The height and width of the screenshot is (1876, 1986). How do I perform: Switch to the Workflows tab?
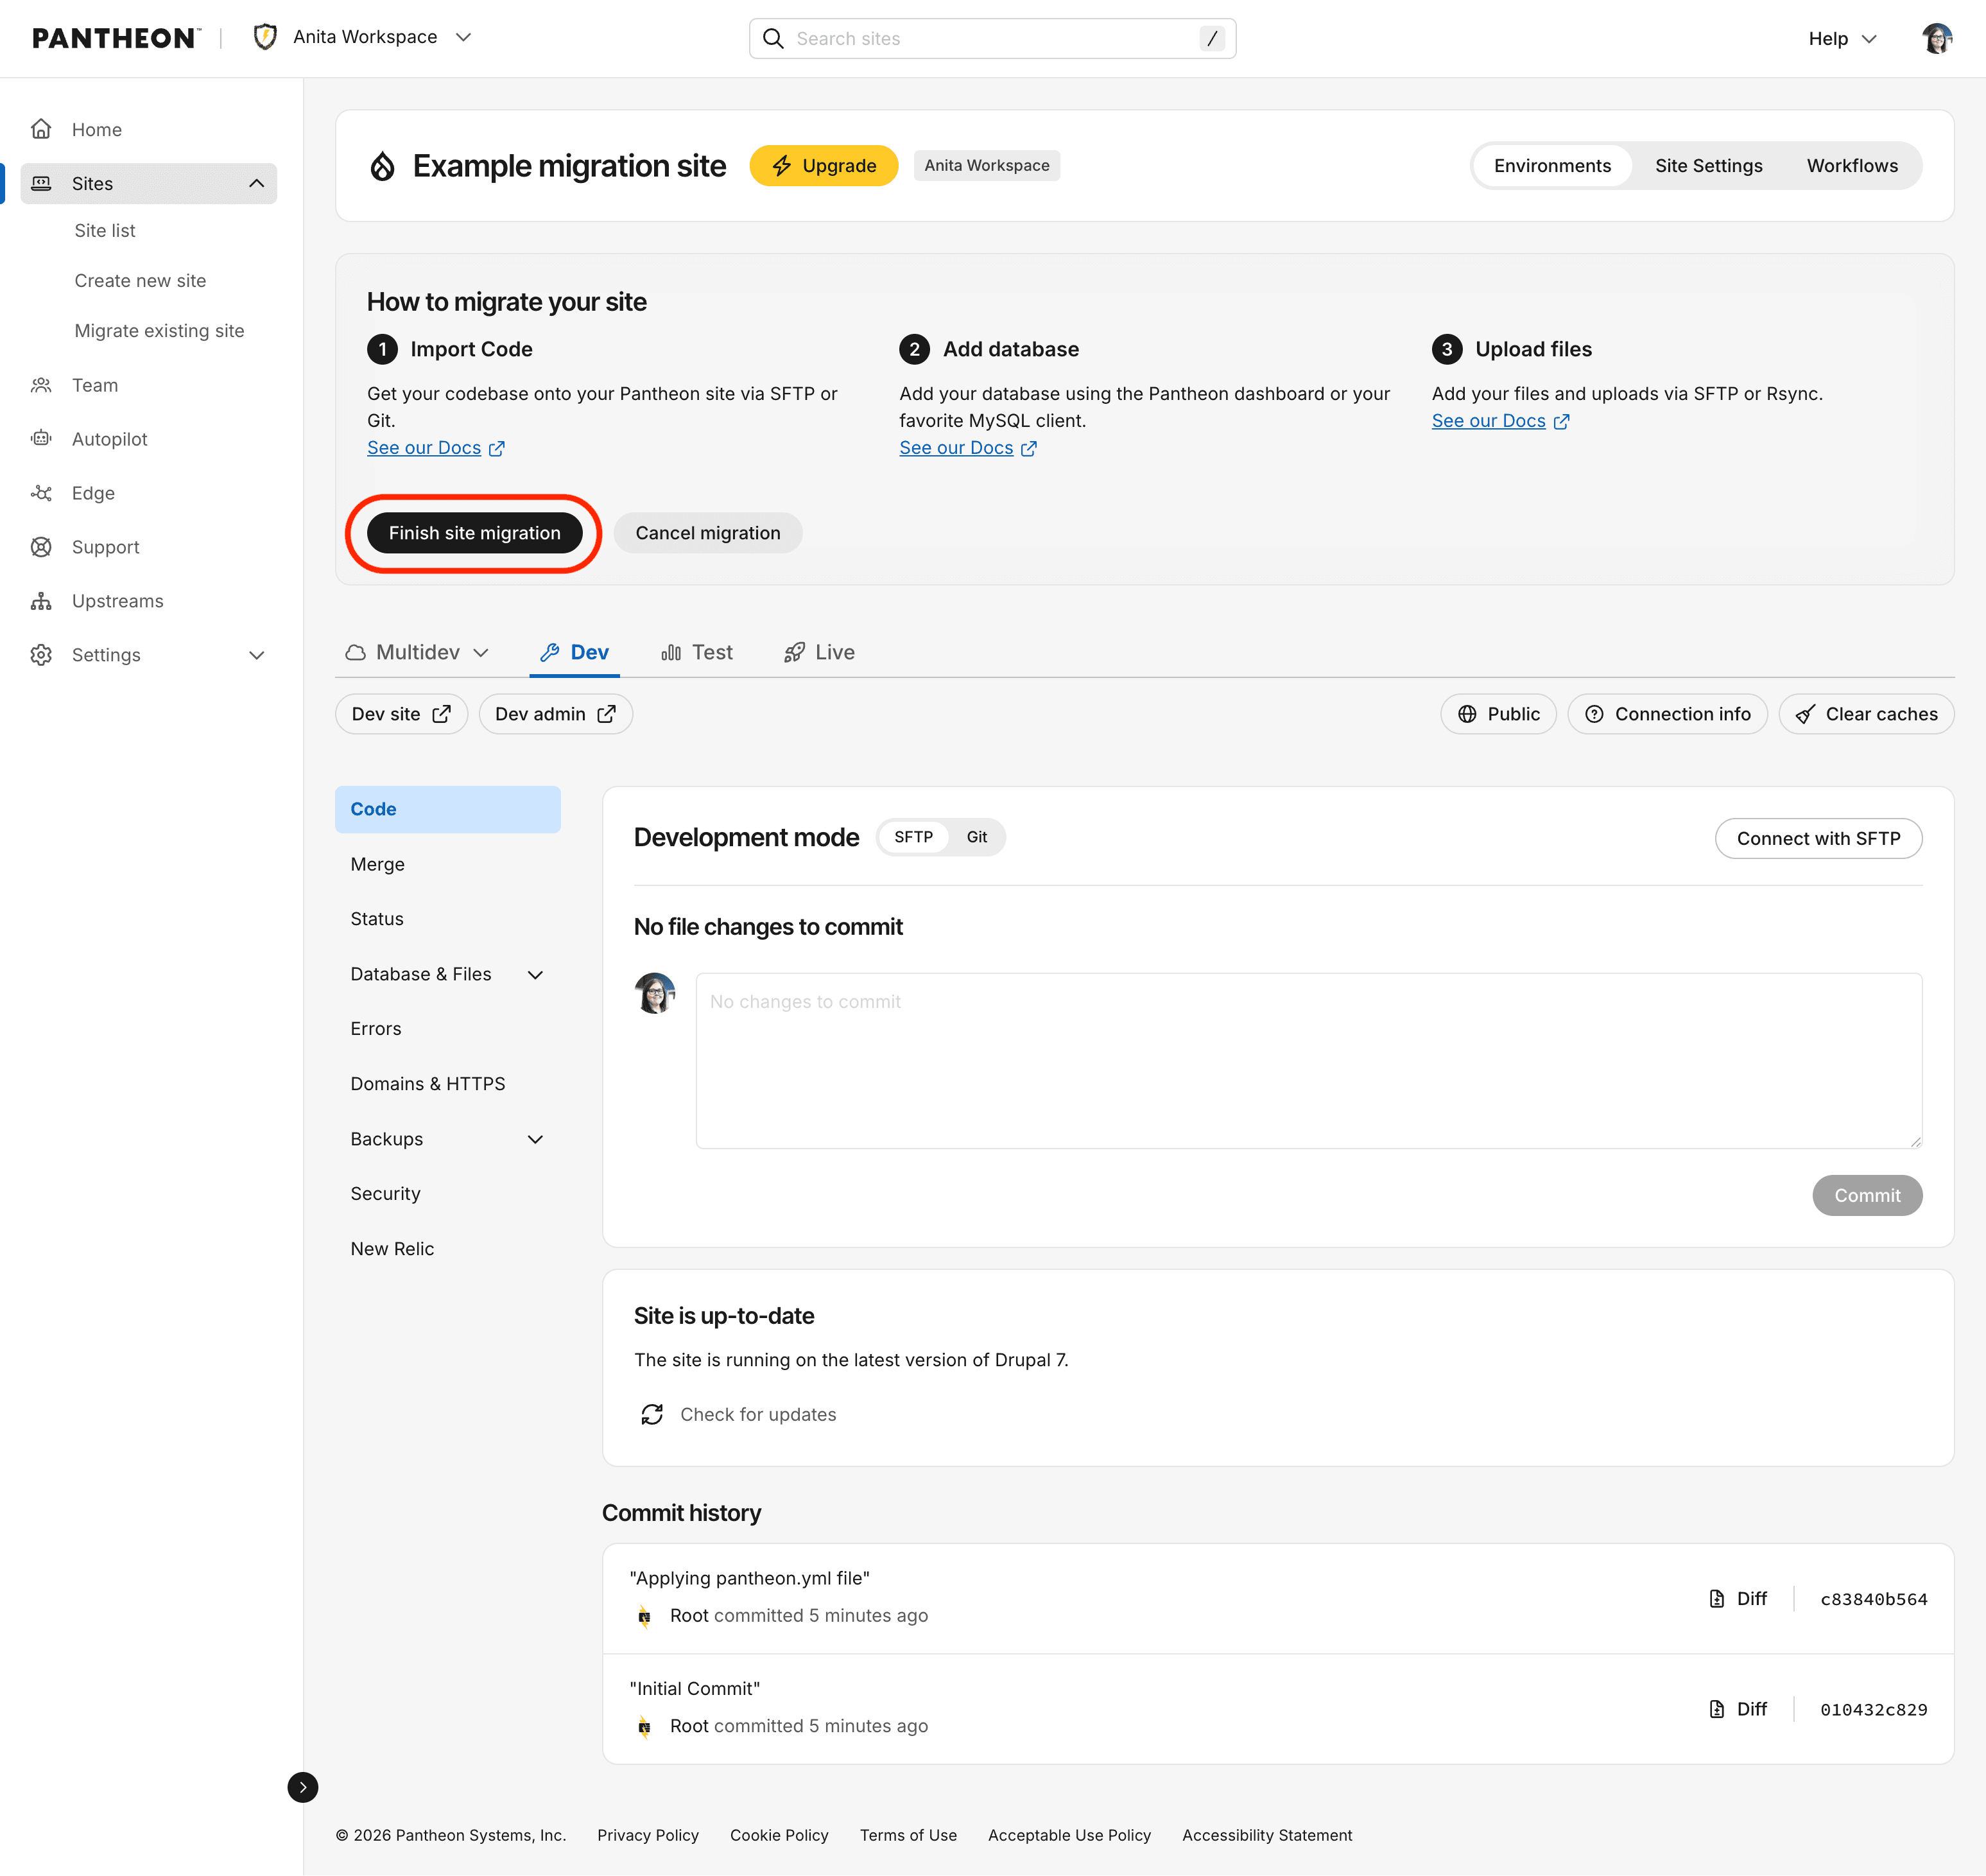point(1852,165)
